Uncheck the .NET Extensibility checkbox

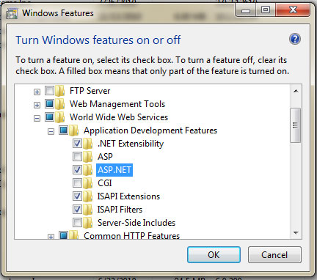[x=77, y=144]
